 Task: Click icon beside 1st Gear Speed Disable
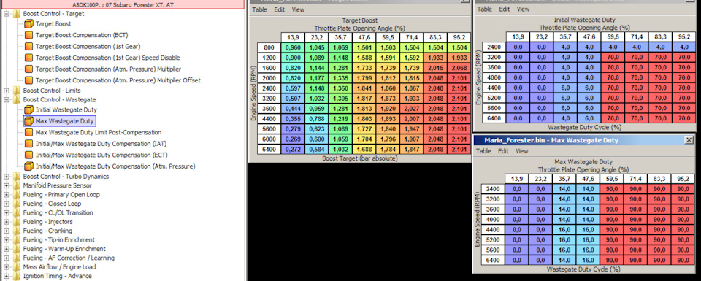coord(28,58)
